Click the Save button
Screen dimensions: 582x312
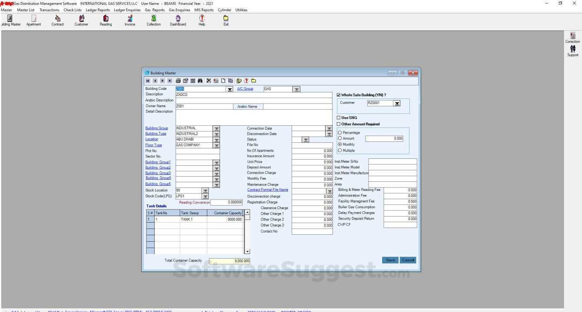(389, 259)
